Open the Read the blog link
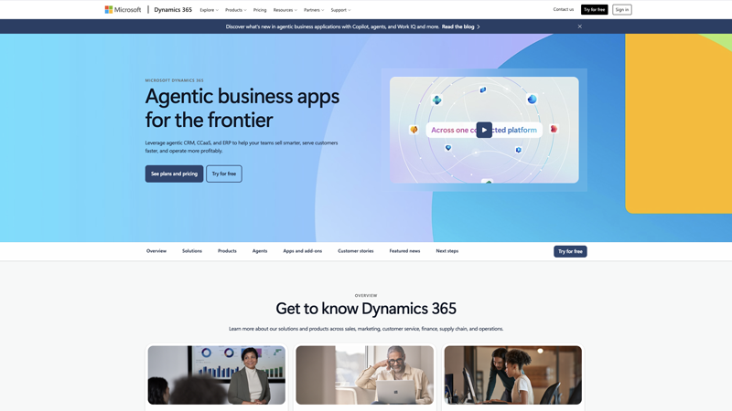The image size is (732, 411). (x=458, y=26)
